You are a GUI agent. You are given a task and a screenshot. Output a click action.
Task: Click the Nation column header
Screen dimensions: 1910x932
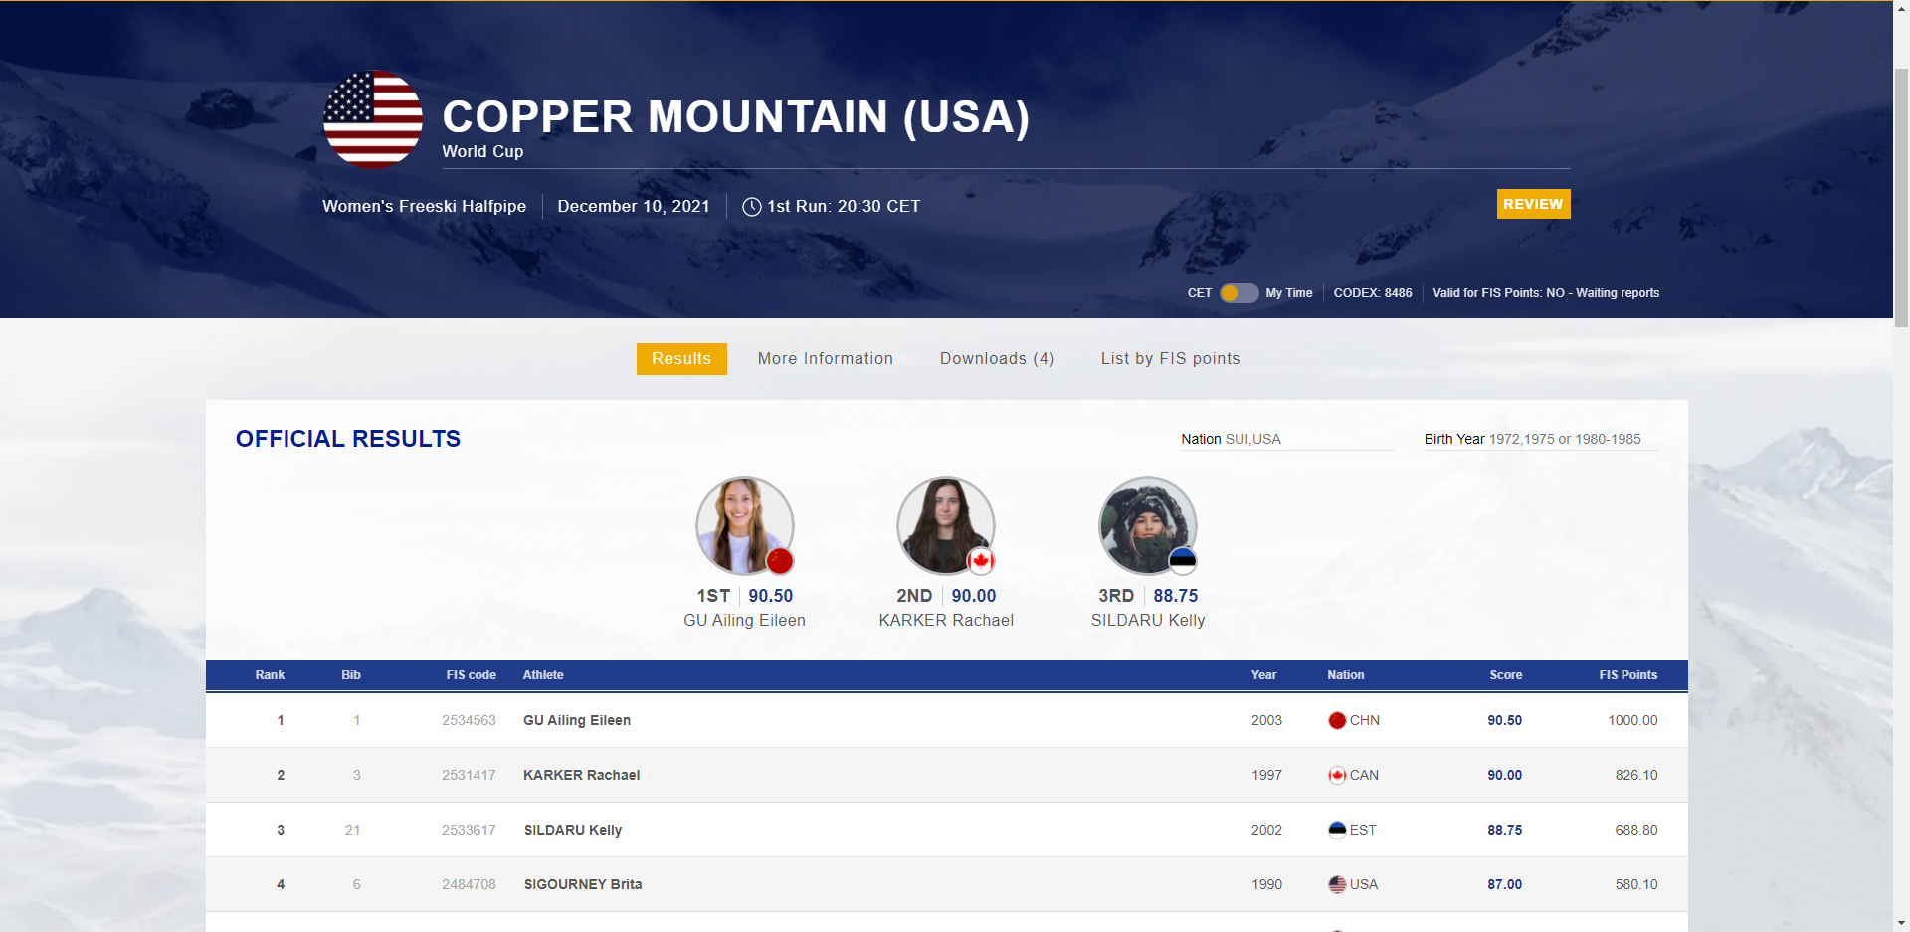(1346, 675)
